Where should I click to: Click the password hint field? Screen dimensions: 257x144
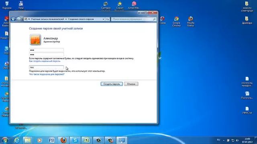47,67
